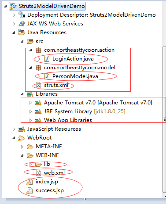This screenshot has width=166, height=204.
Task: Expand the JavaScript Resources node
Action: (x=14, y=129)
